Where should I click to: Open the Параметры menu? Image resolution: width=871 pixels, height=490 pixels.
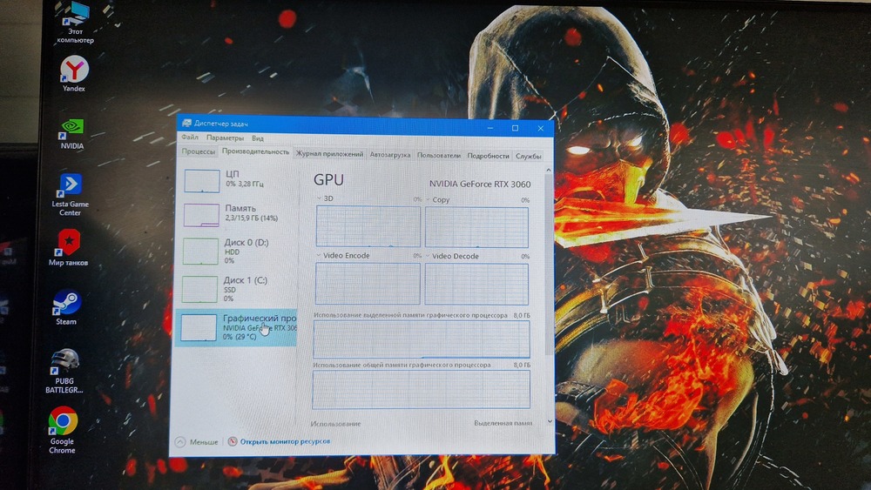[225, 138]
